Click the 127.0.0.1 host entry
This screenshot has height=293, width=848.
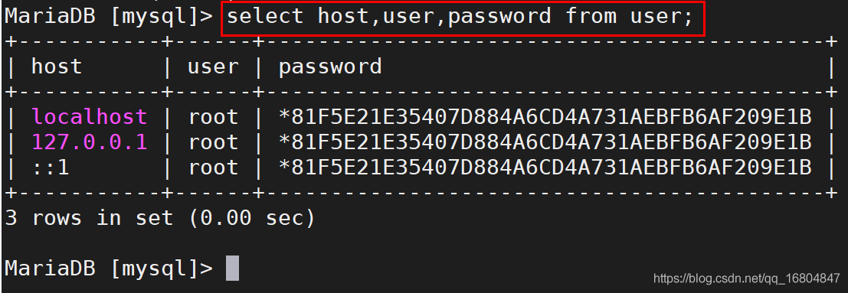coord(89,142)
